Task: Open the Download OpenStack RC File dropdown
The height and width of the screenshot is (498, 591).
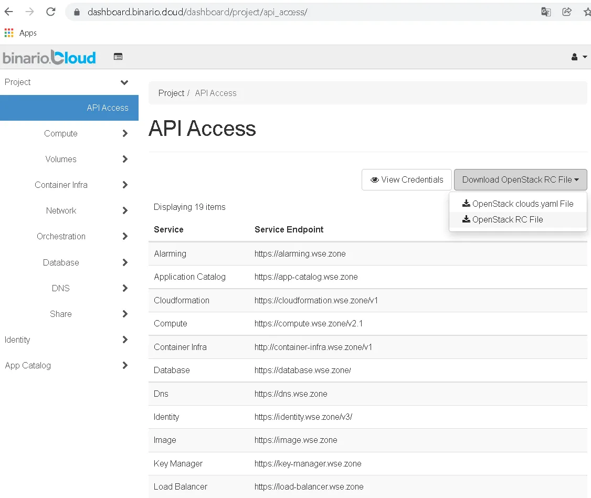Action: (x=520, y=179)
